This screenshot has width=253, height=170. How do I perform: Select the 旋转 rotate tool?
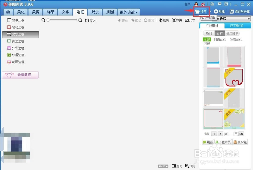coord(164,20)
